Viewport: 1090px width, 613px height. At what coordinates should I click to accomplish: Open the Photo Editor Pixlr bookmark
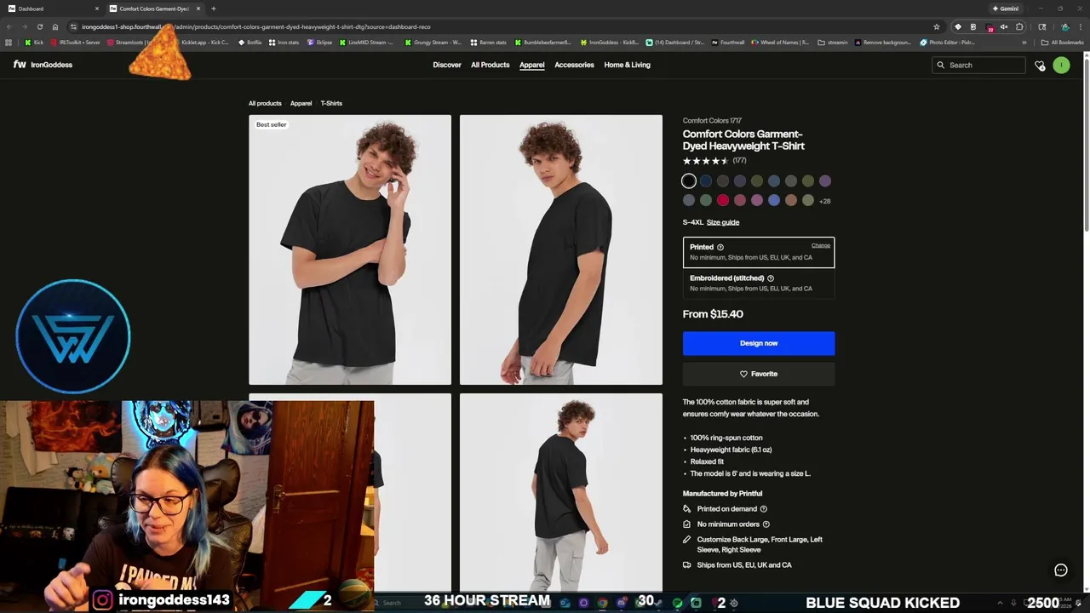[x=948, y=42]
